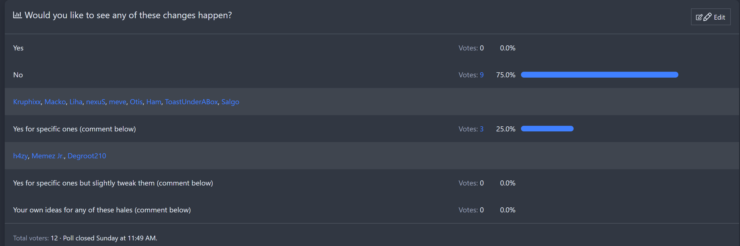The image size is (740, 246).
Task: Click on voter meve
Action: point(117,102)
